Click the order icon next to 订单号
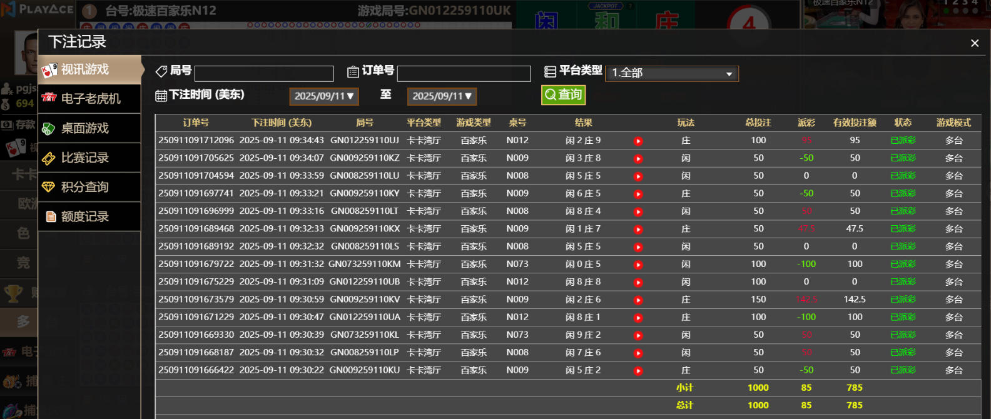Image resolution: width=991 pixels, height=419 pixels. (x=353, y=72)
